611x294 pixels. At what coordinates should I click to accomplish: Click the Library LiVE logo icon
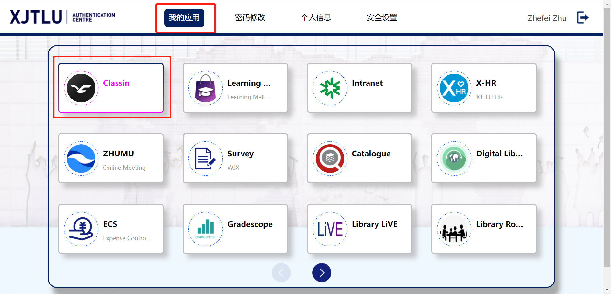[x=330, y=229]
